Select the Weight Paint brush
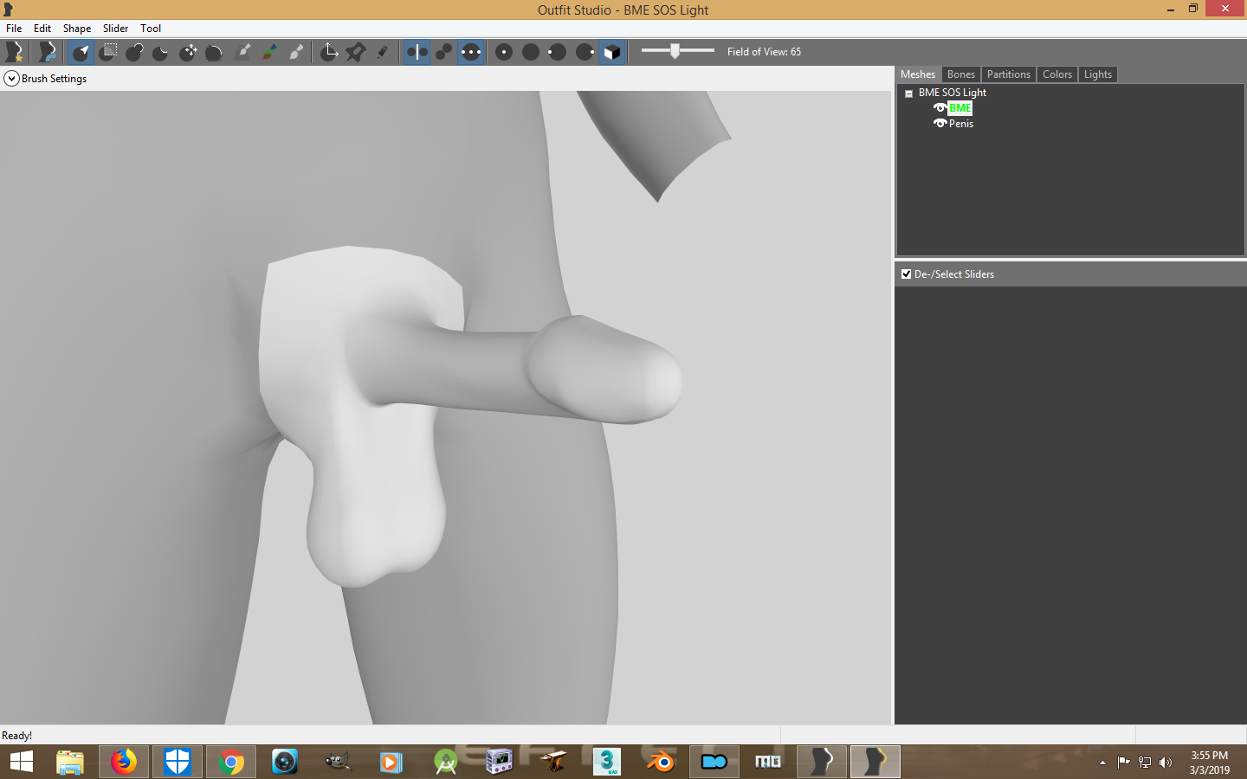The image size is (1247, 779). point(242,52)
